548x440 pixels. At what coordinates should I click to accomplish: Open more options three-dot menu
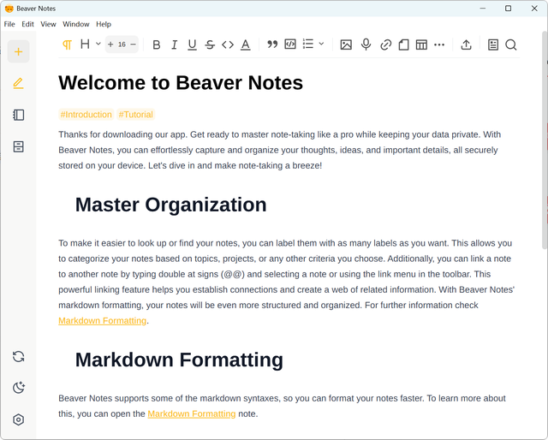(x=439, y=45)
